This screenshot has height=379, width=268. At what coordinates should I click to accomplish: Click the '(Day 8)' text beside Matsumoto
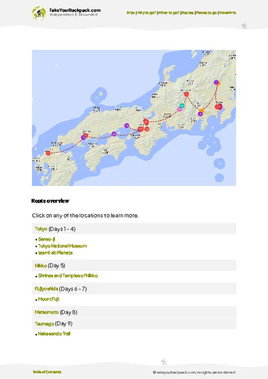(x=68, y=312)
